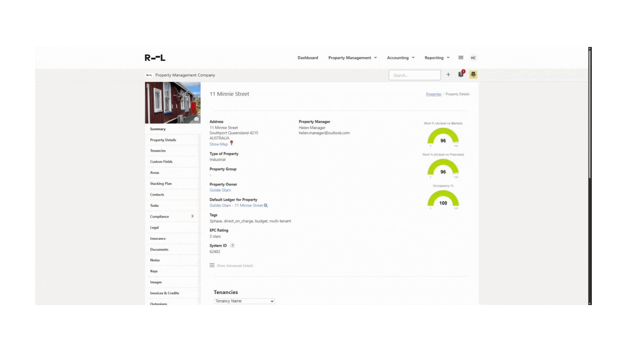
Task: Click the magnifier icon beside Goldie Glam ledger
Action: [266, 205]
